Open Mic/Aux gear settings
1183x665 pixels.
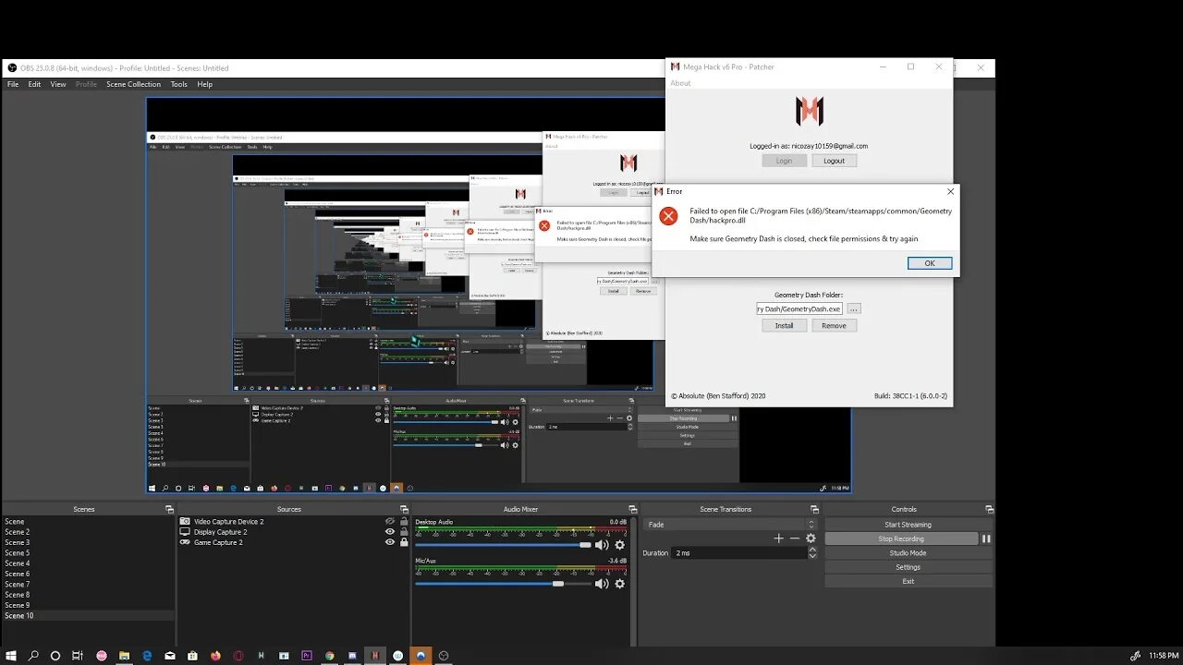pyautogui.click(x=620, y=584)
